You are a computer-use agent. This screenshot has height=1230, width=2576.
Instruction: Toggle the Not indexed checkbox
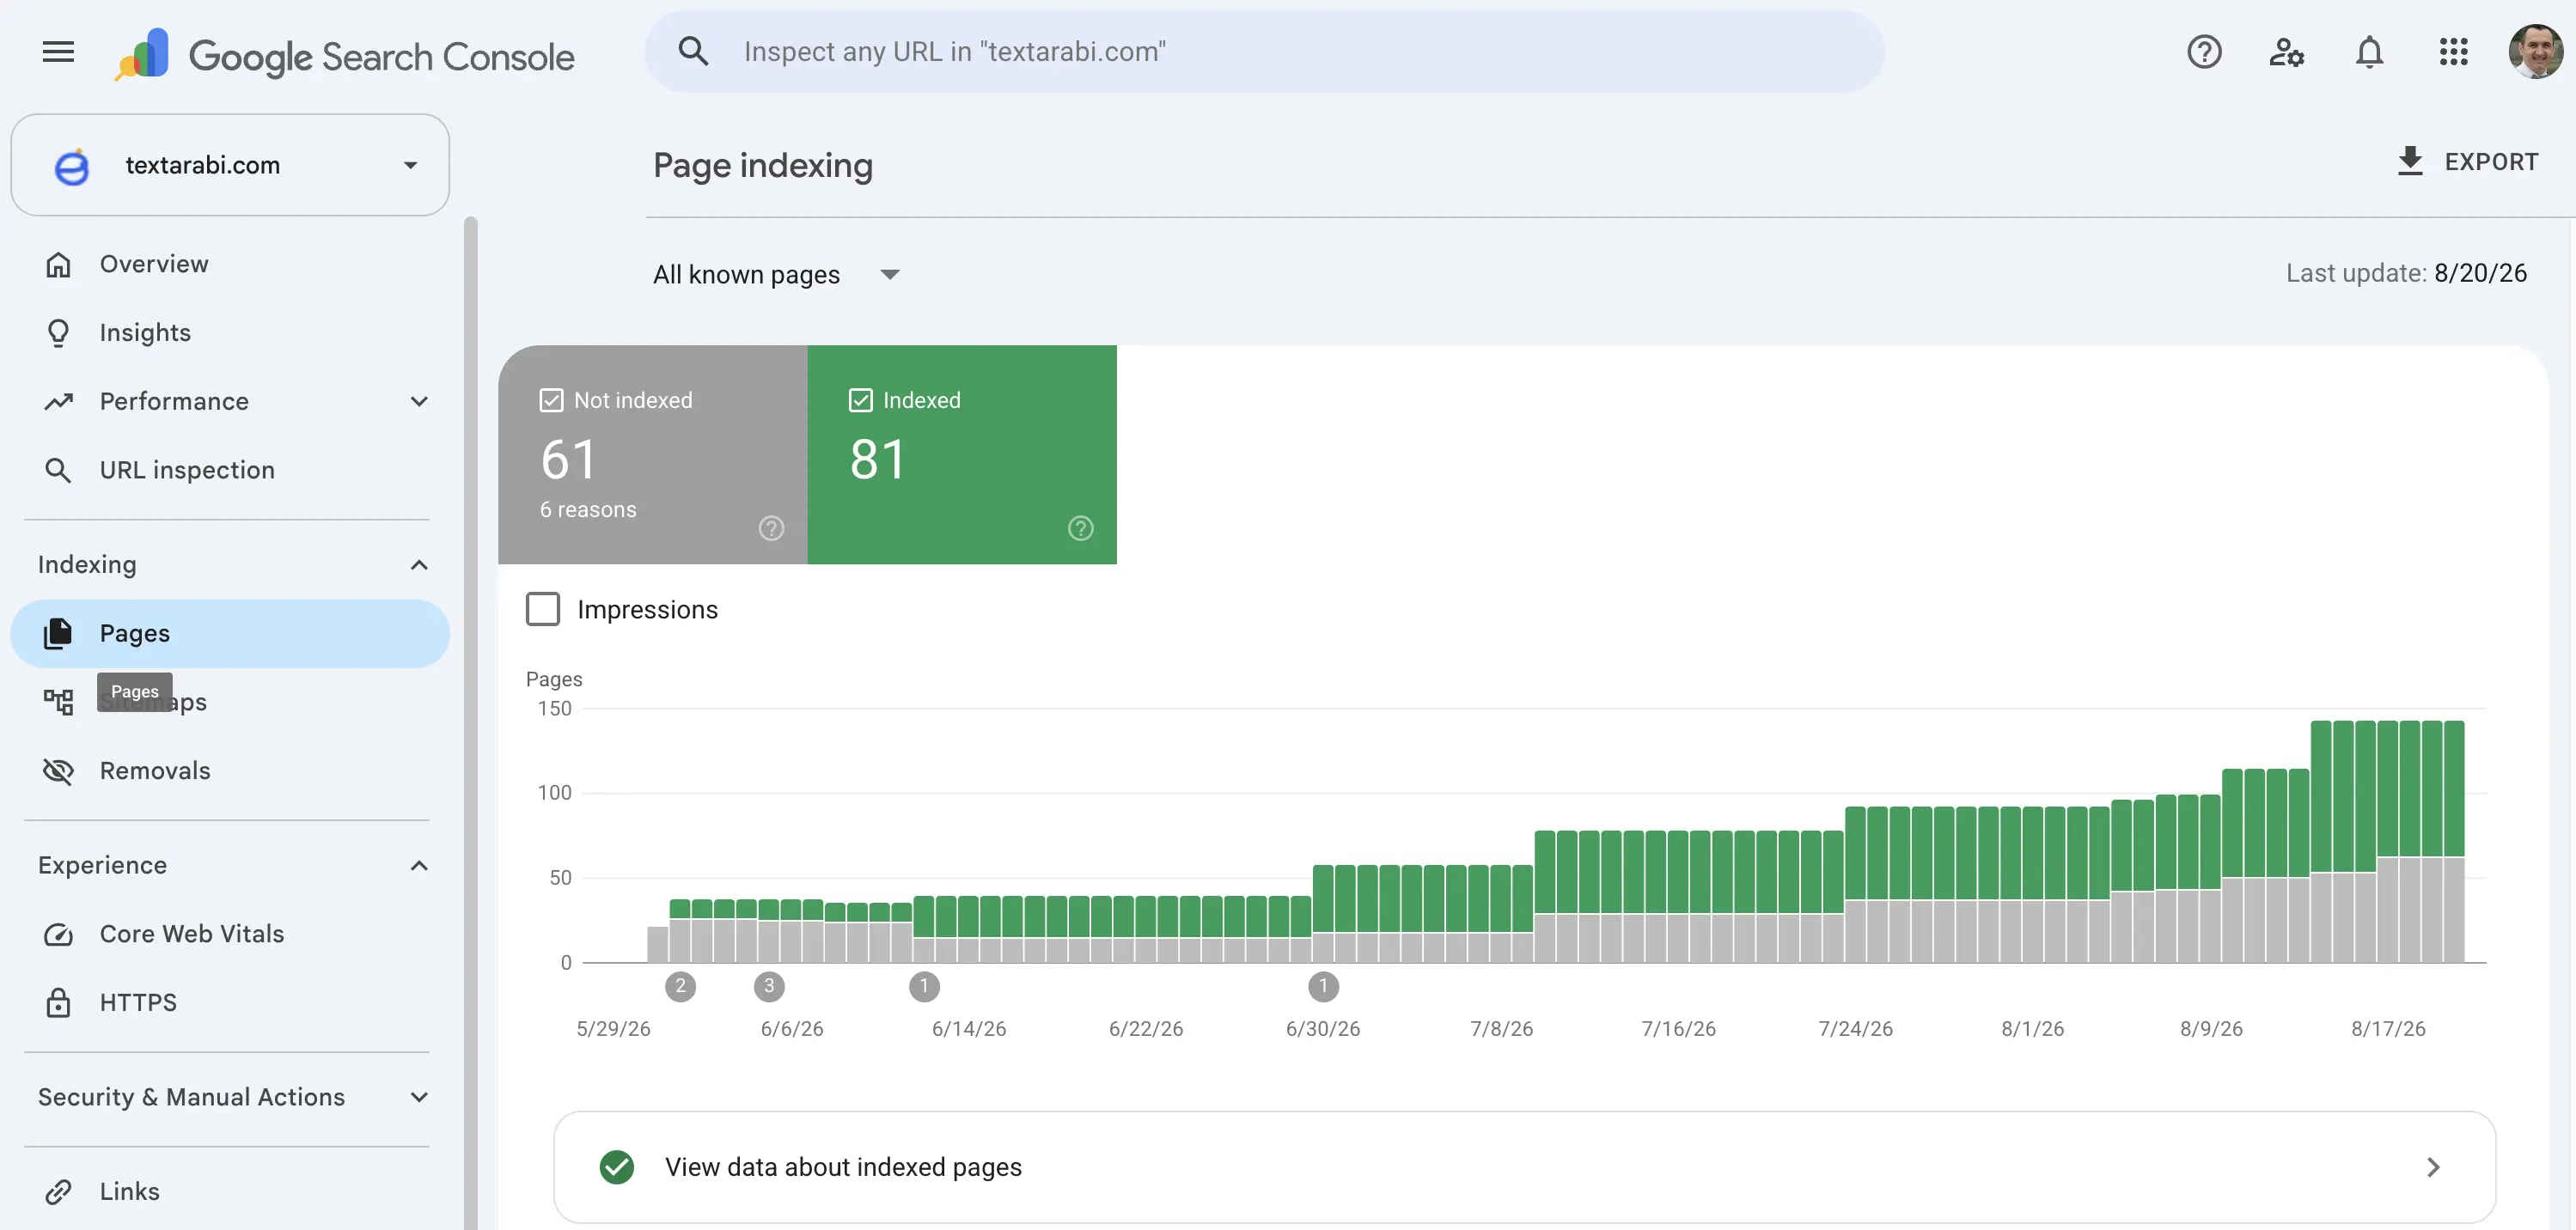click(551, 400)
